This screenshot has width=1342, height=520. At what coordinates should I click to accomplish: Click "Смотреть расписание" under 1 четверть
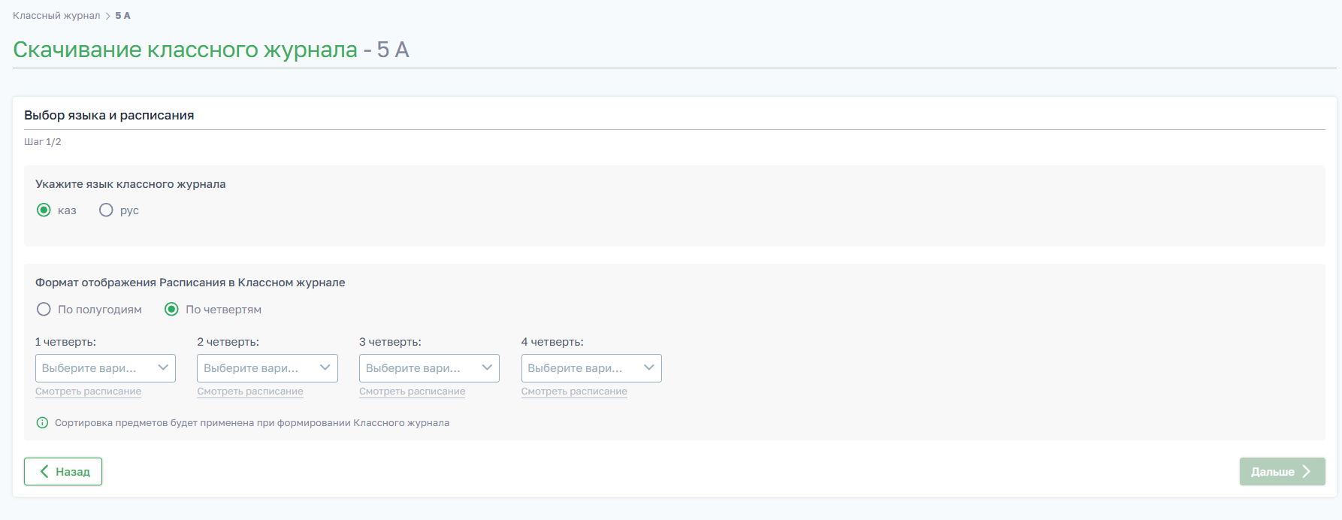(88, 392)
